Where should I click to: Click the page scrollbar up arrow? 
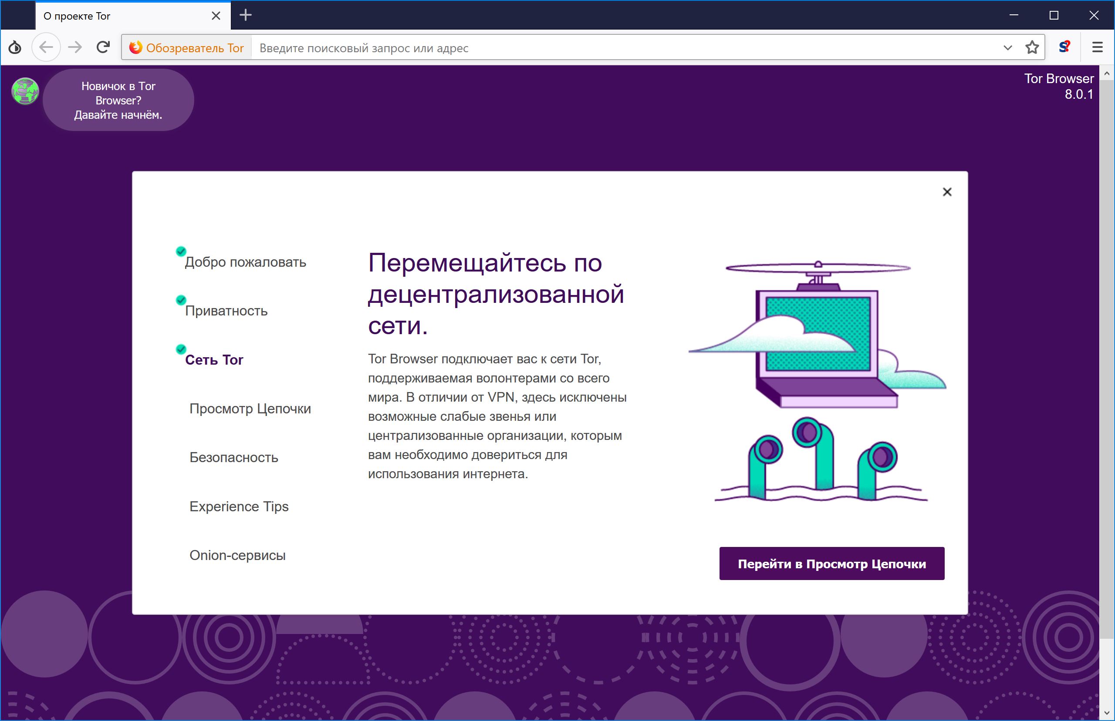tap(1107, 73)
